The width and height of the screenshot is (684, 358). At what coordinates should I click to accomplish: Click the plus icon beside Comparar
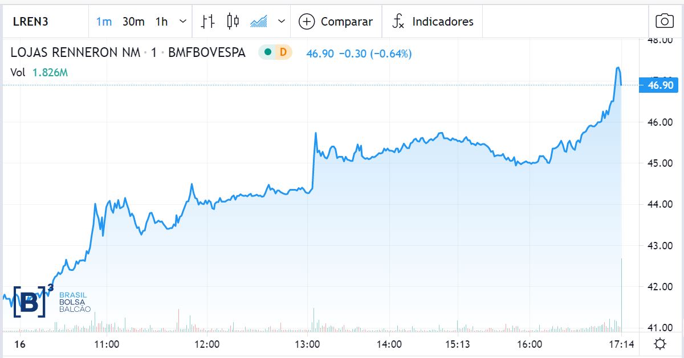point(307,22)
